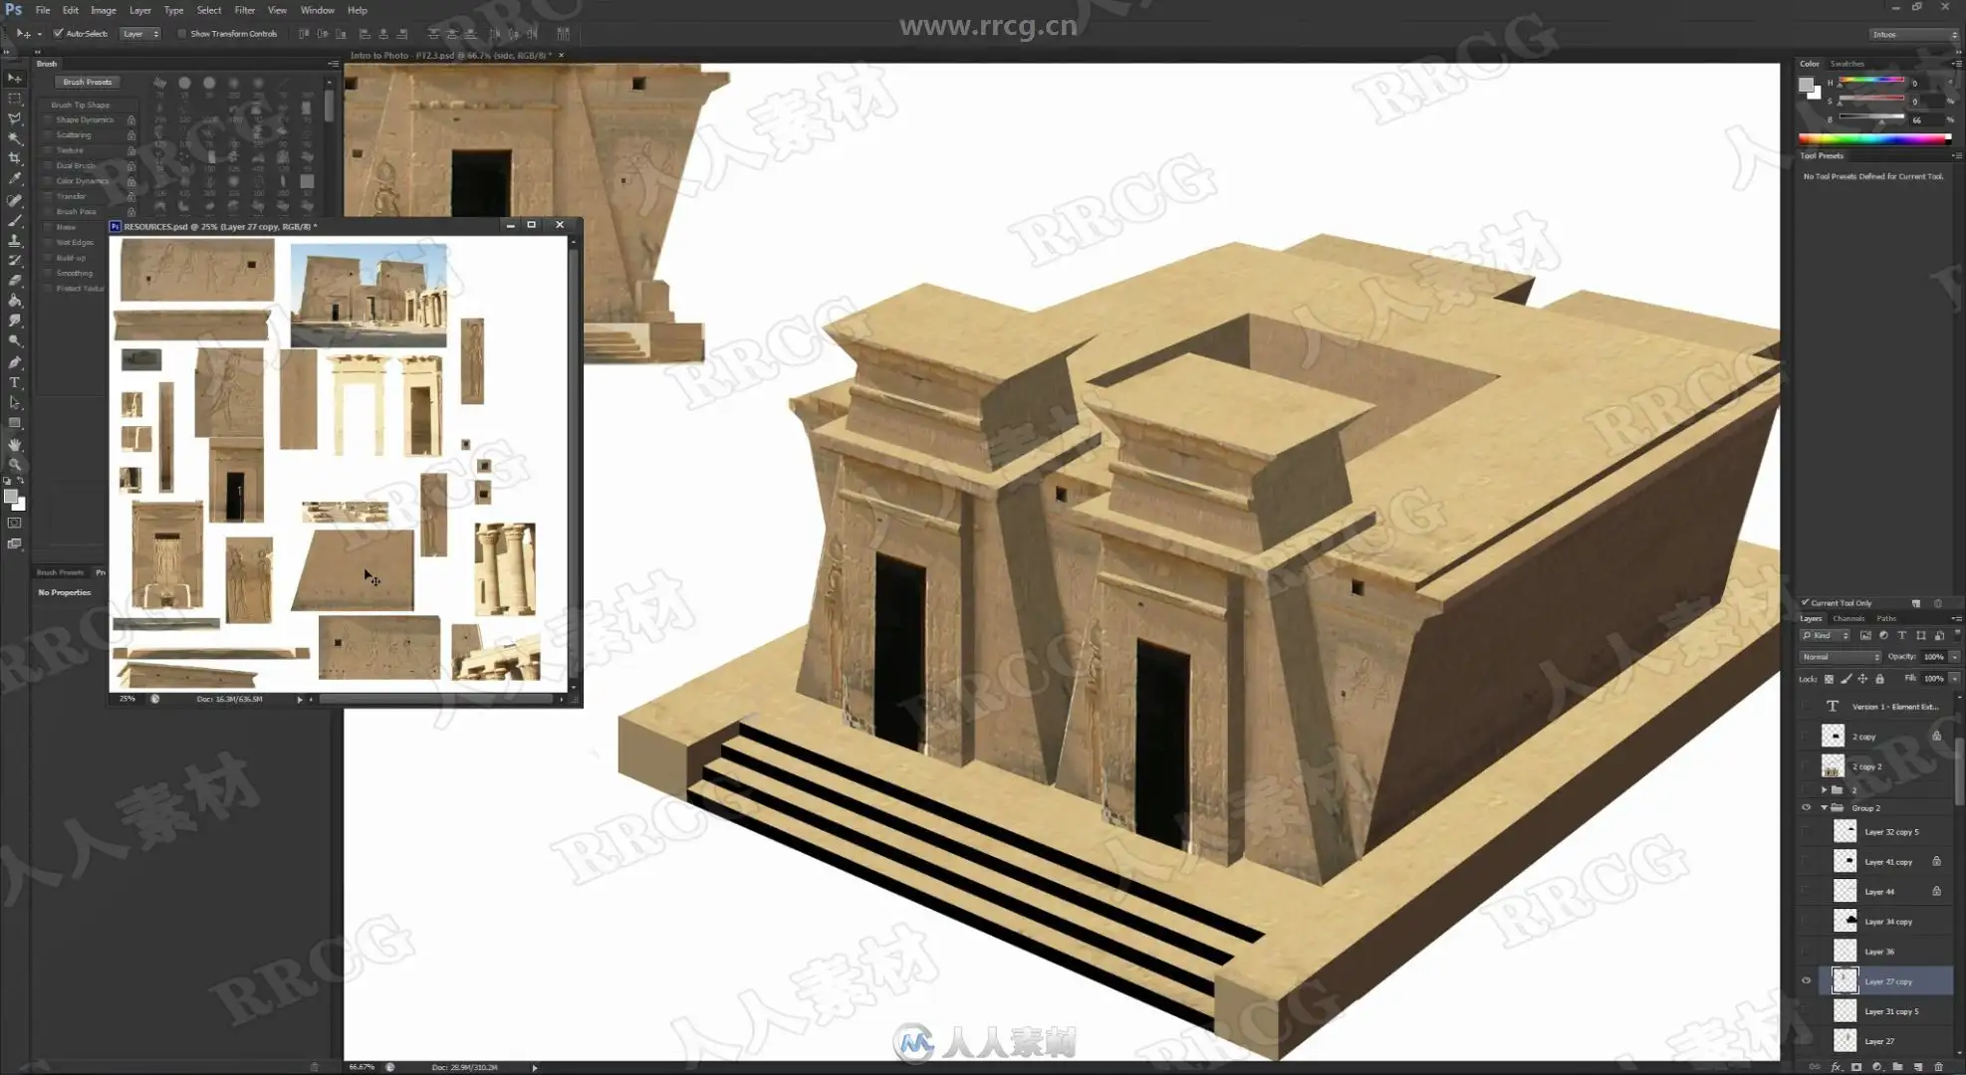Screen dimensions: 1966x1075
Task: Open the Kind layer filter dropdown
Action: 1825,635
